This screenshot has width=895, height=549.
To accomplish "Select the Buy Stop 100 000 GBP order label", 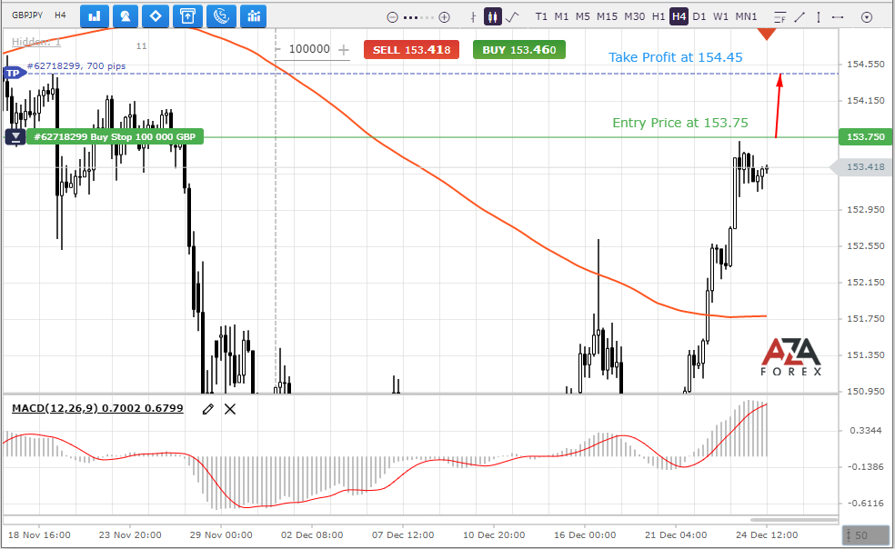I will pyautogui.click(x=115, y=137).
